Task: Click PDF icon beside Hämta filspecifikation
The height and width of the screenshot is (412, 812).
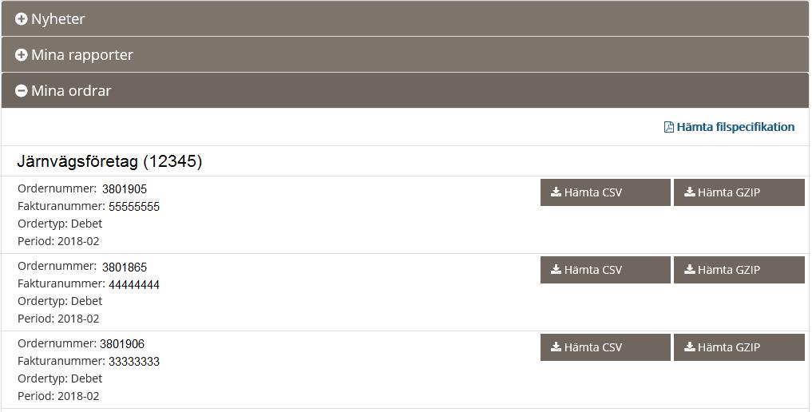Action: [669, 127]
